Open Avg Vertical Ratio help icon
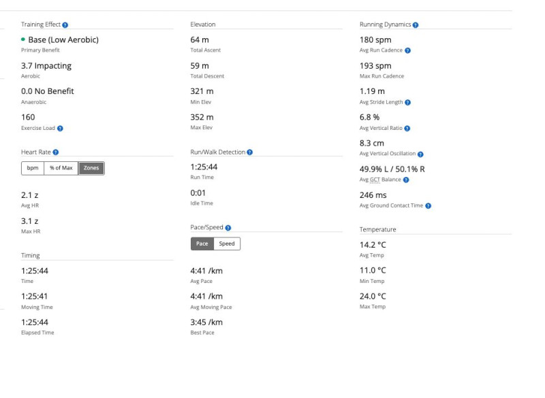The image size is (545, 398). point(407,128)
